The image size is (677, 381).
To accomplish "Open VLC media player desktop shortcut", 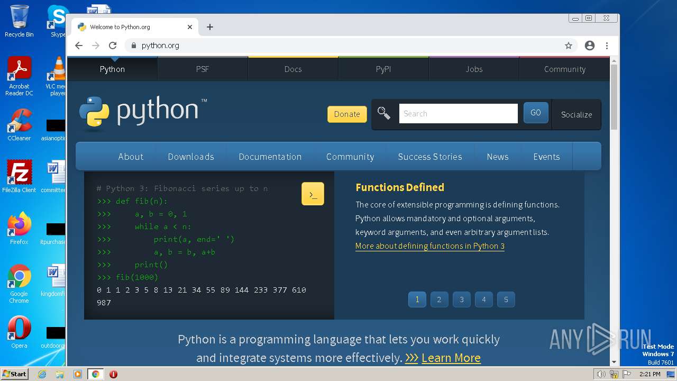I will [56, 76].
